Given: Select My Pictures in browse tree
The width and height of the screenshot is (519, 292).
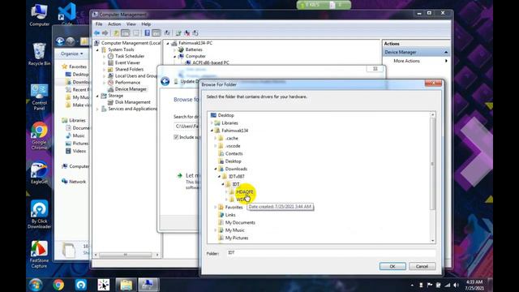Looking at the screenshot, I should click(x=237, y=238).
